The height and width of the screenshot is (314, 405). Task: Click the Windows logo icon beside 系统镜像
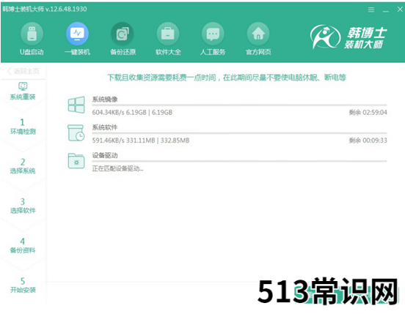click(76, 105)
